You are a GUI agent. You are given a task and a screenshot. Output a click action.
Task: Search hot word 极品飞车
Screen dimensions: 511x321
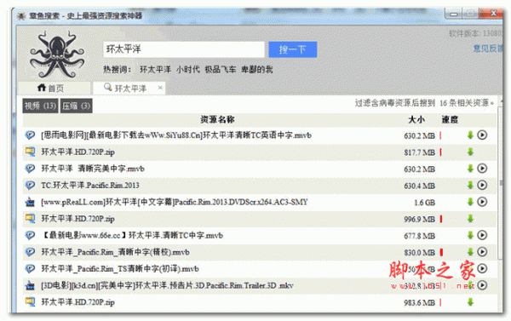tap(221, 70)
